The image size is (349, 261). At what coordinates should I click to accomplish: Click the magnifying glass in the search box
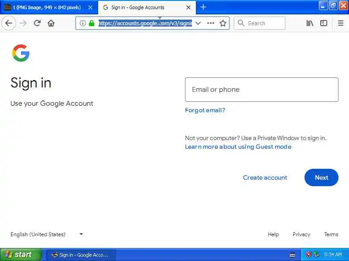pyautogui.click(x=241, y=23)
